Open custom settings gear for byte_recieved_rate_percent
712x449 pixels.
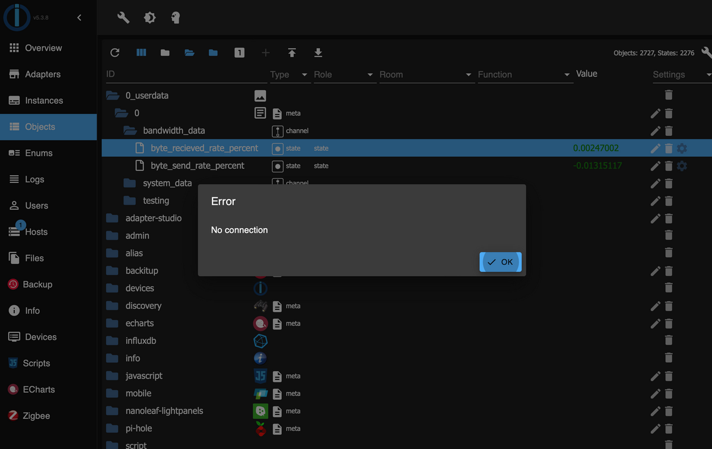[682, 148]
